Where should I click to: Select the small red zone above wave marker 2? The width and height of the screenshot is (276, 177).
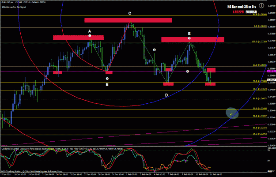pos(109,72)
